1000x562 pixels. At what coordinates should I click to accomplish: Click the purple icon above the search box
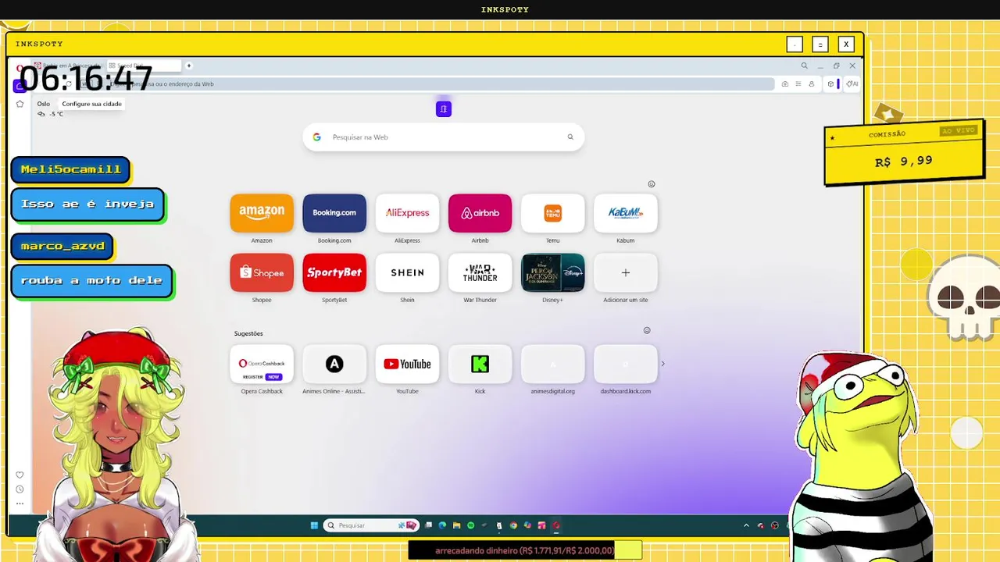coord(443,109)
